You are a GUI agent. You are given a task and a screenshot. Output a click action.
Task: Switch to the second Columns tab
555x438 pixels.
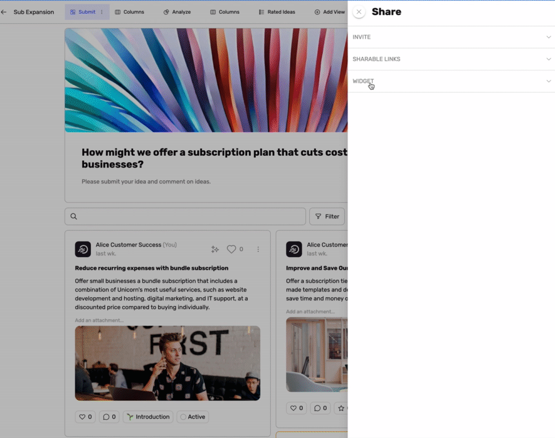(x=225, y=12)
